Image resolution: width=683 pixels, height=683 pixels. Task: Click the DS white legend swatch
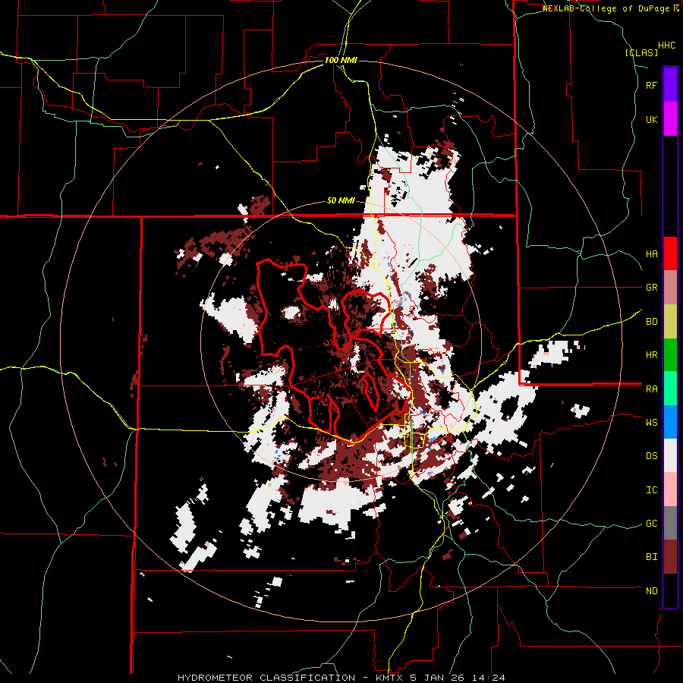point(670,455)
